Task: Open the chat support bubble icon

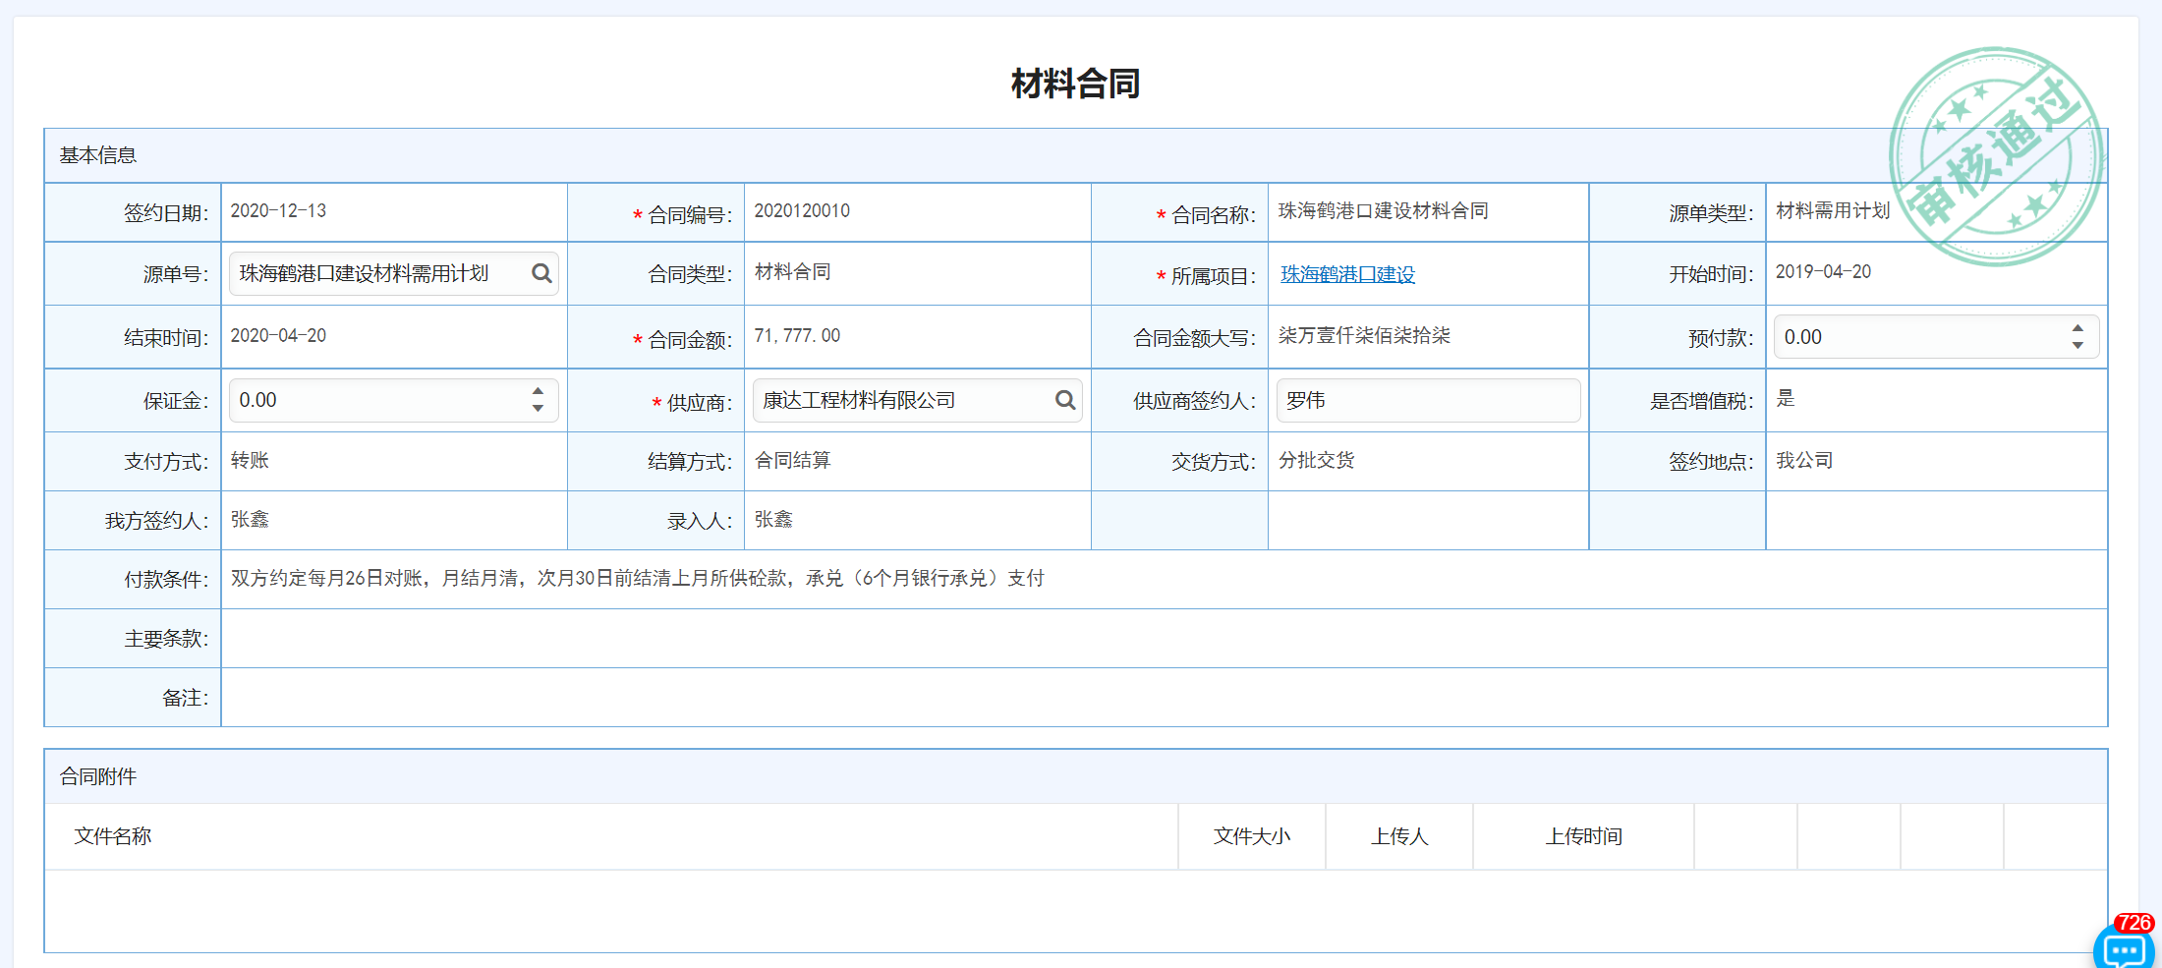Action: pos(2125,949)
